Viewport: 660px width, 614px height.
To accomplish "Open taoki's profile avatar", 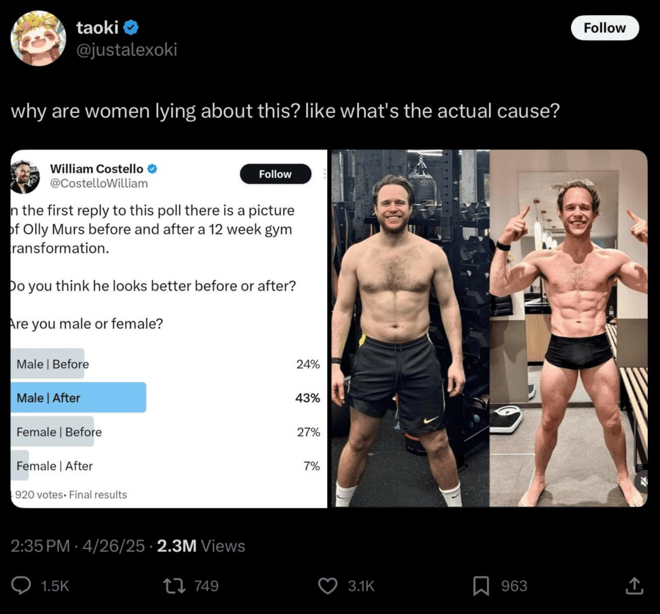I will click(38, 38).
